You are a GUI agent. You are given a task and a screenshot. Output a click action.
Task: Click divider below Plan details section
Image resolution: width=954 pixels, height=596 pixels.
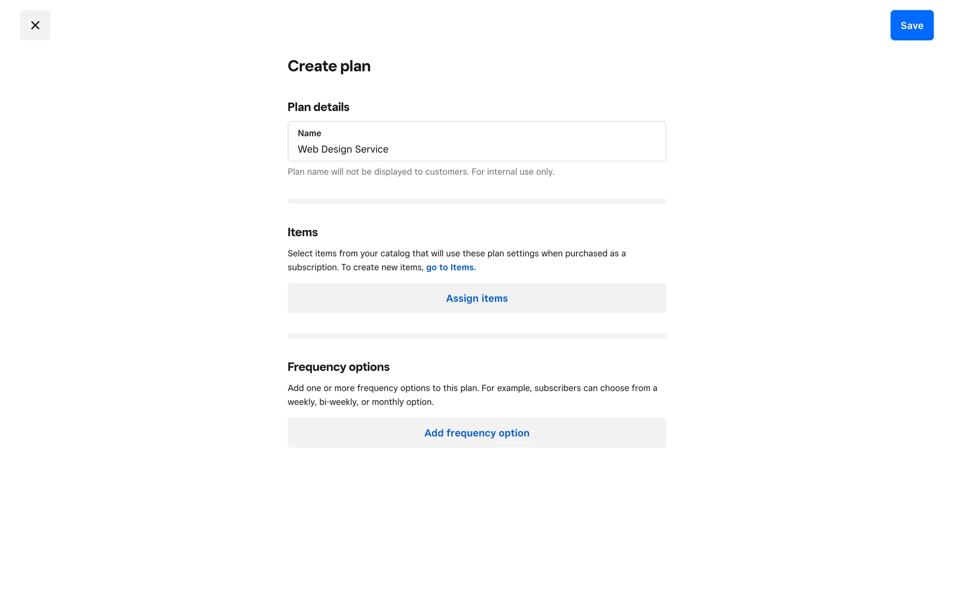tap(476, 201)
